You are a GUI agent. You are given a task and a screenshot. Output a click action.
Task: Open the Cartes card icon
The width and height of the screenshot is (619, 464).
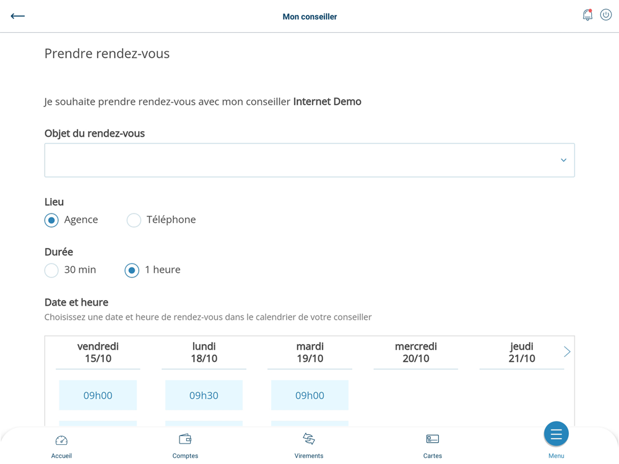(x=433, y=439)
